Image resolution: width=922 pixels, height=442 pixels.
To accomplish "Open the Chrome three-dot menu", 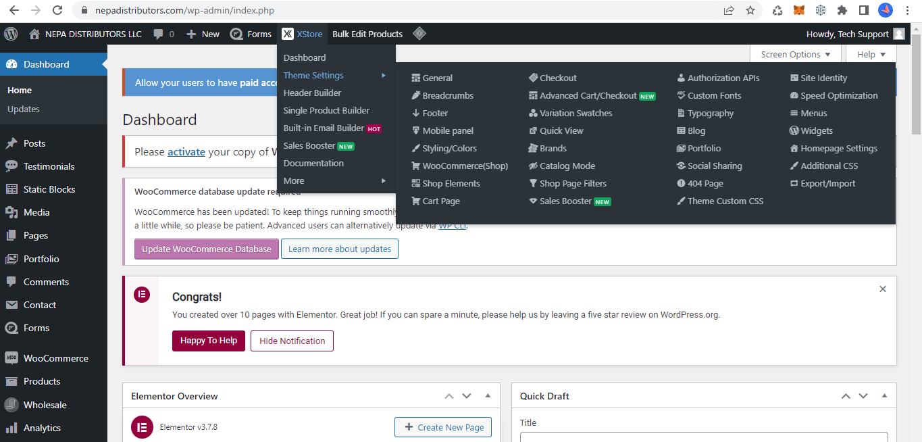I will pos(908,10).
